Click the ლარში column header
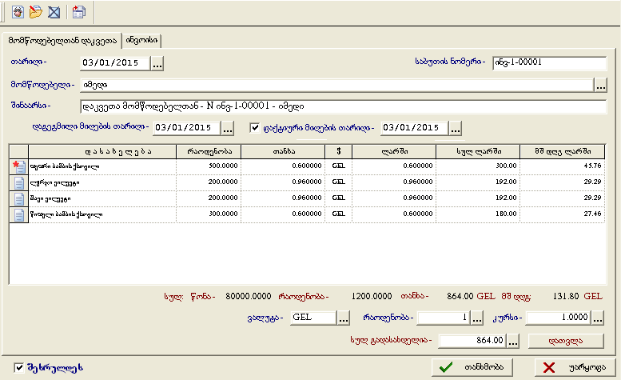 pos(394,151)
